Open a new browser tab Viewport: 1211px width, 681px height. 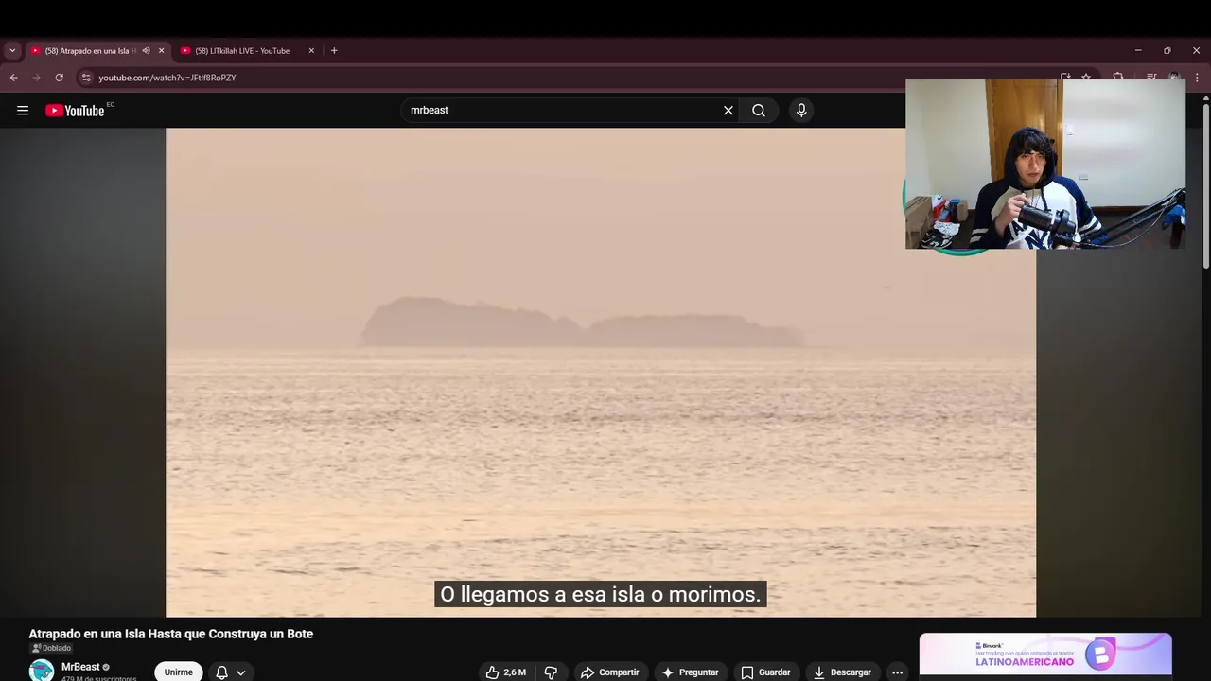(334, 50)
